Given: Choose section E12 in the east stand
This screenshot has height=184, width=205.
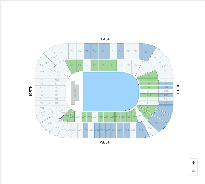Looking at the screenshot, I should 104,51.
